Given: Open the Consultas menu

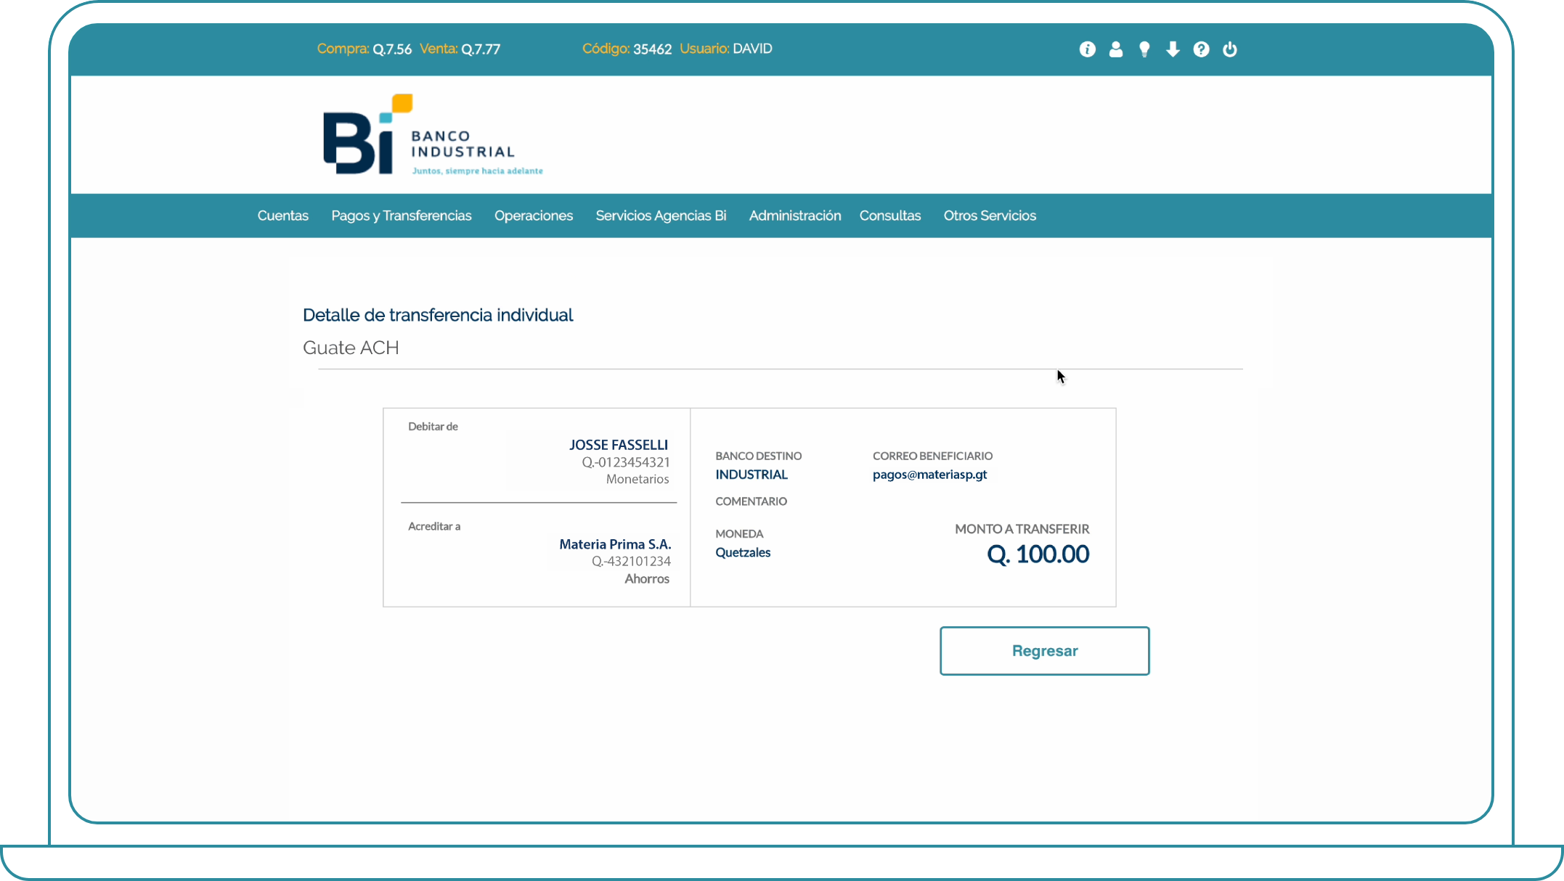Looking at the screenshot, I should pos(890,216).
